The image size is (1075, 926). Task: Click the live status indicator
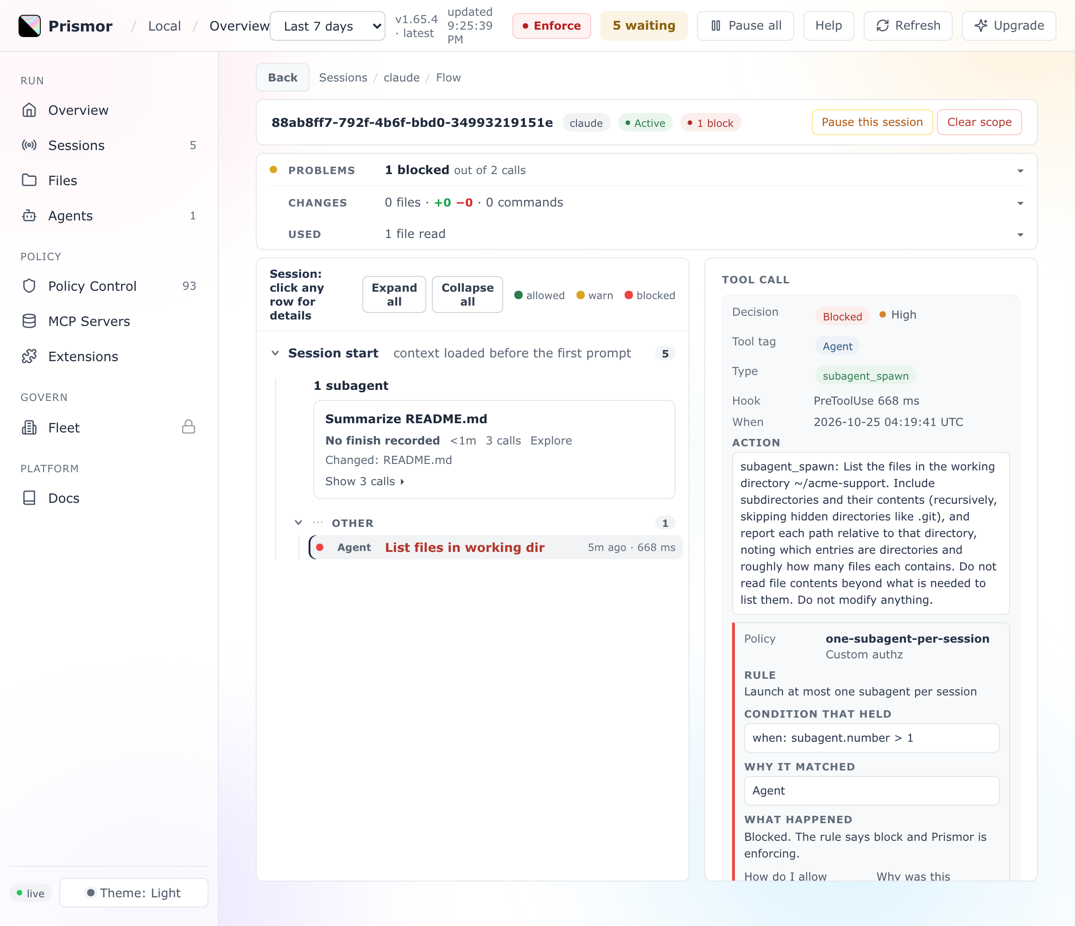(x=31, y=893)
